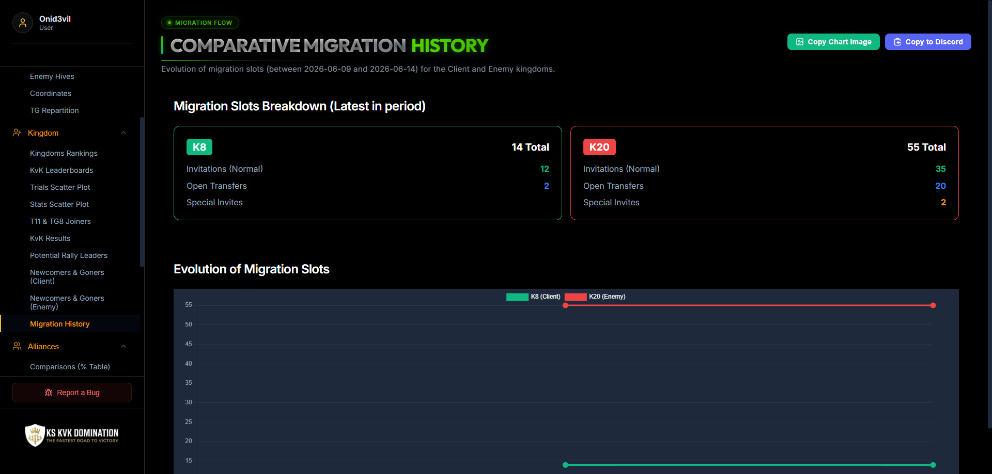
Task: Click the Alliances section group icon
Action: pos(17,347)
